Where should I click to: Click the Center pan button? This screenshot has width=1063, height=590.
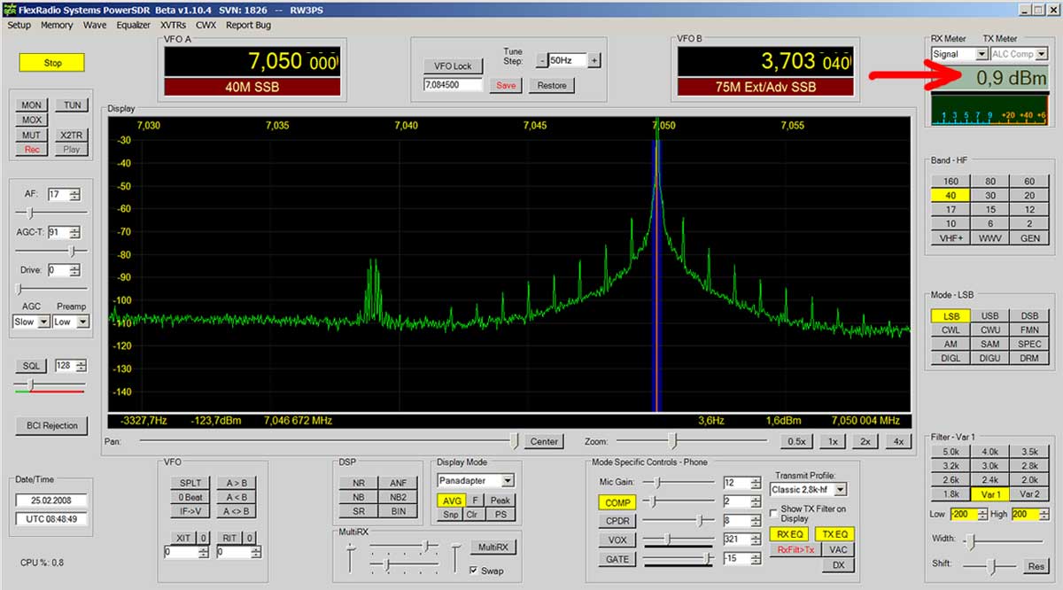tap(544, 441)
